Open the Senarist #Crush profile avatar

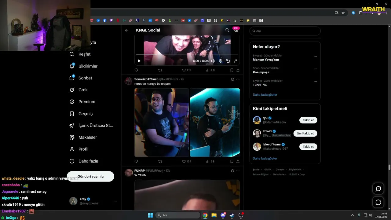click(129, 81)
